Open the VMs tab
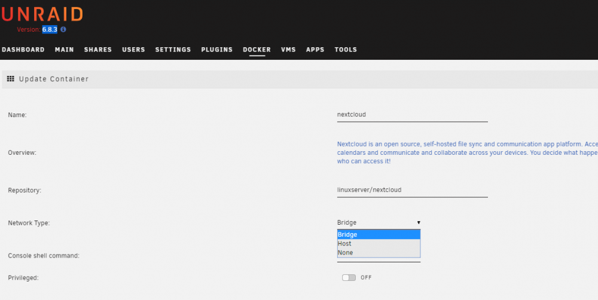The width and height of the screenshot is (598, 300). click(288, 50)
